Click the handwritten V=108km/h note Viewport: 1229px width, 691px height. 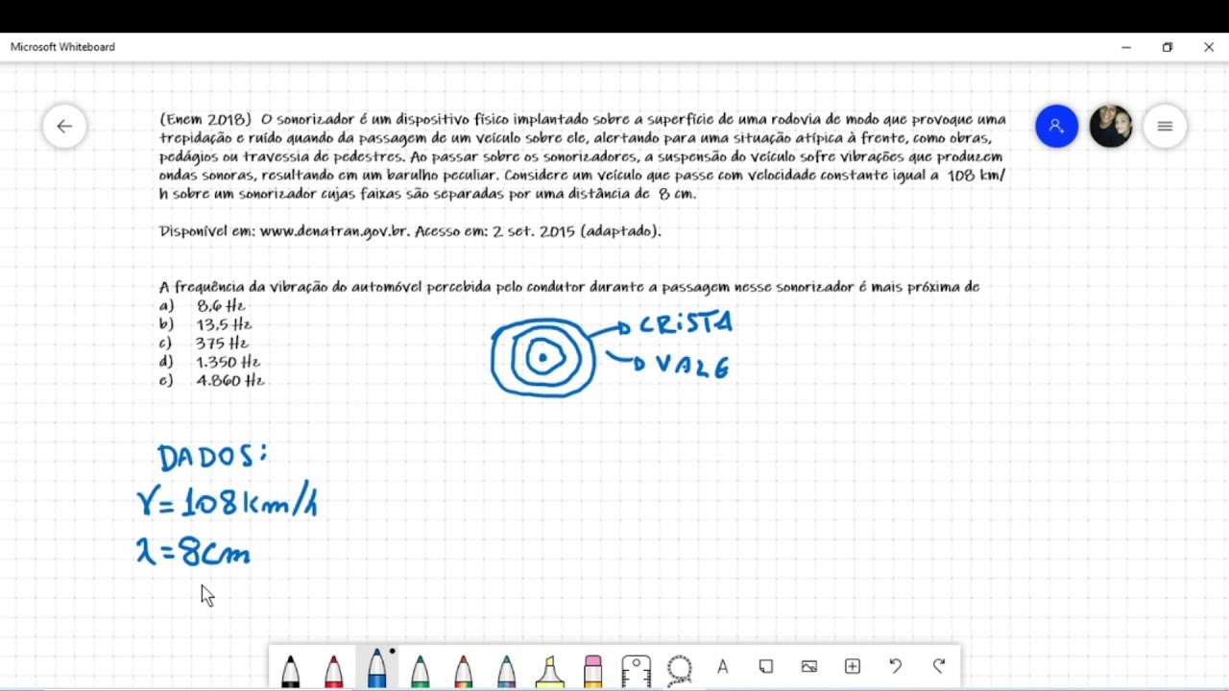[x=227, y=502]
